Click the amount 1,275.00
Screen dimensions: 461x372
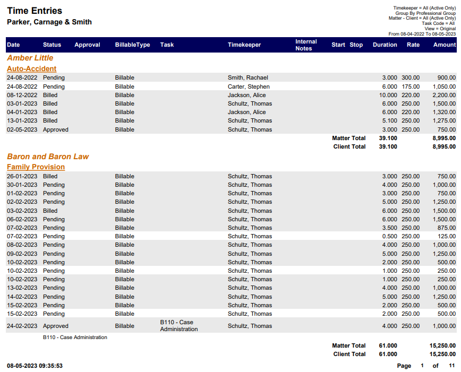coord(444,121)
